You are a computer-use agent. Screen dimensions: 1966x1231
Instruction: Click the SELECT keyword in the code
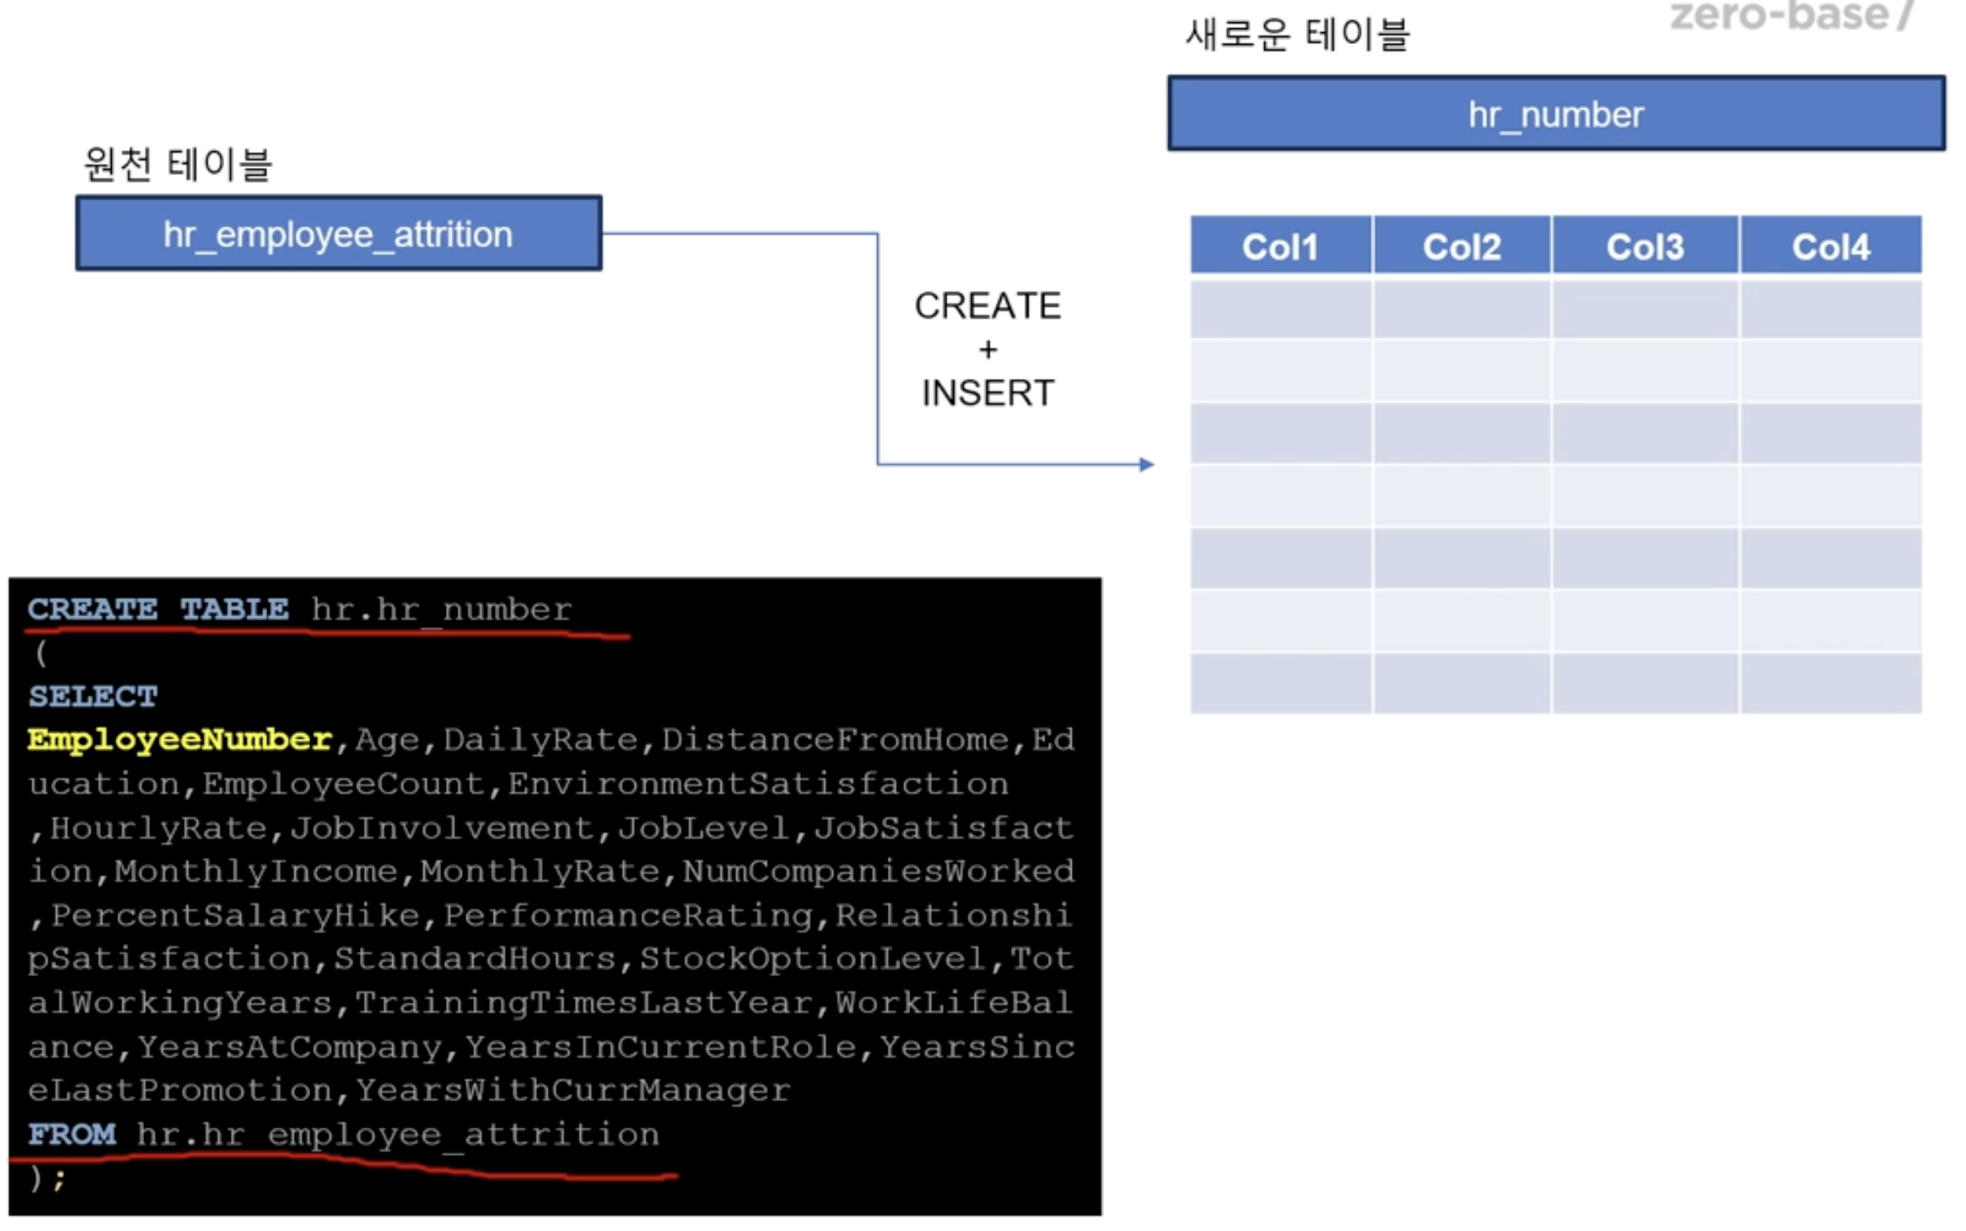pyautogui.click(x=93, y=697)
